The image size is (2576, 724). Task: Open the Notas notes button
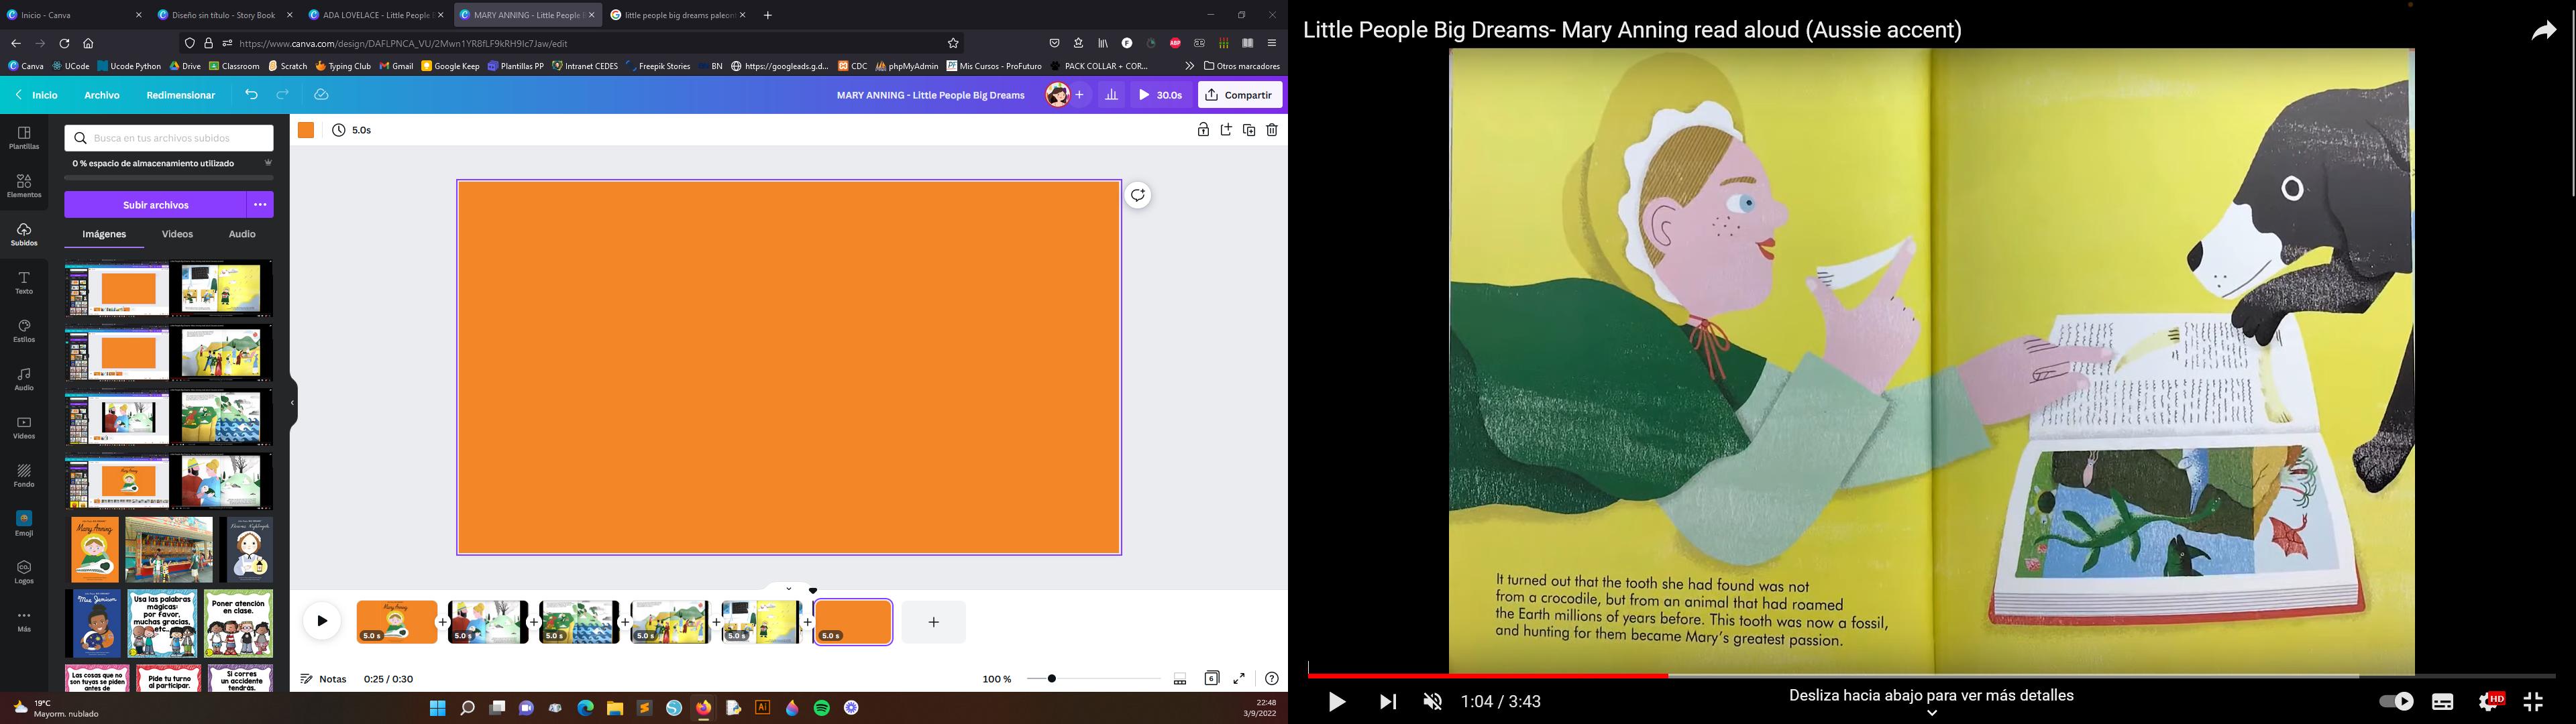(324, 679)
